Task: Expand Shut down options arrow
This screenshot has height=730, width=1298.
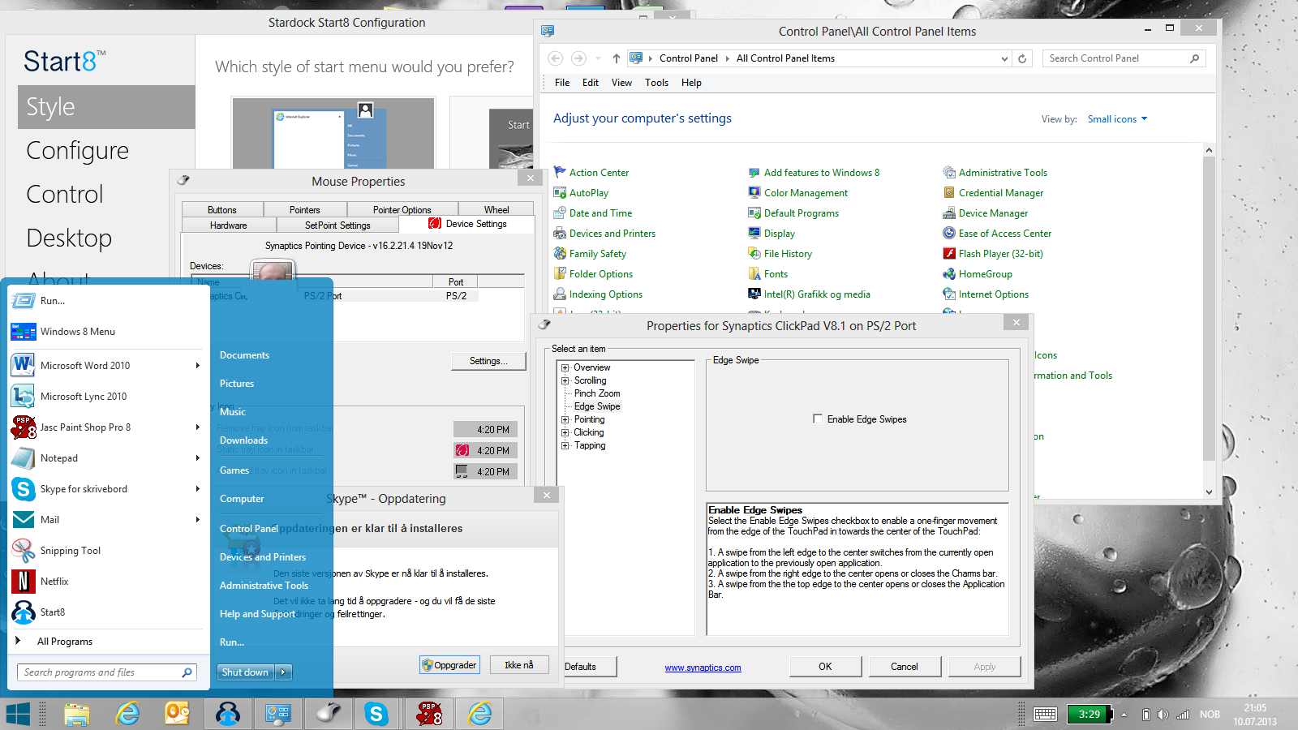Action: click(283, 672)
